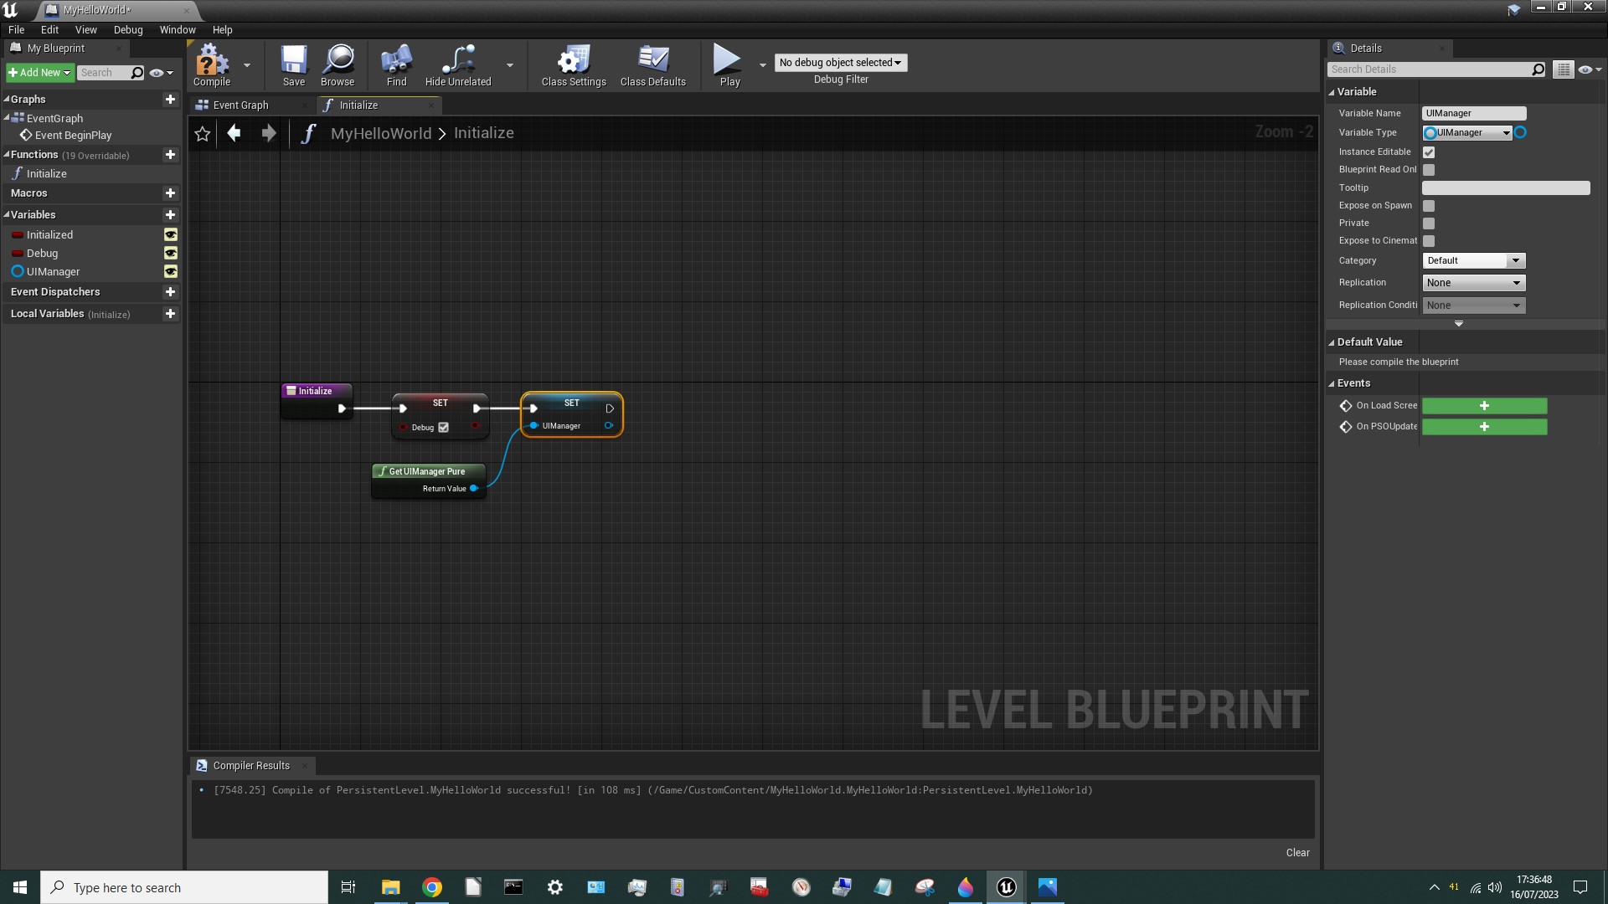Screen dimensions: 1608x904
Task: Open My Blueprint view options eye
Action: (x=160, y=73)
